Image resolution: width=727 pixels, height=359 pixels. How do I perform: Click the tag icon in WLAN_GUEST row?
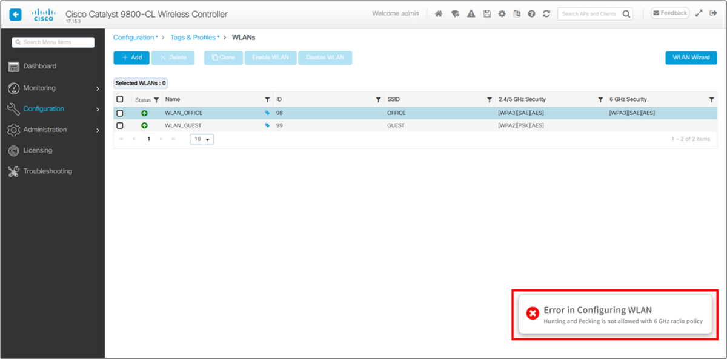click(267, 125)
